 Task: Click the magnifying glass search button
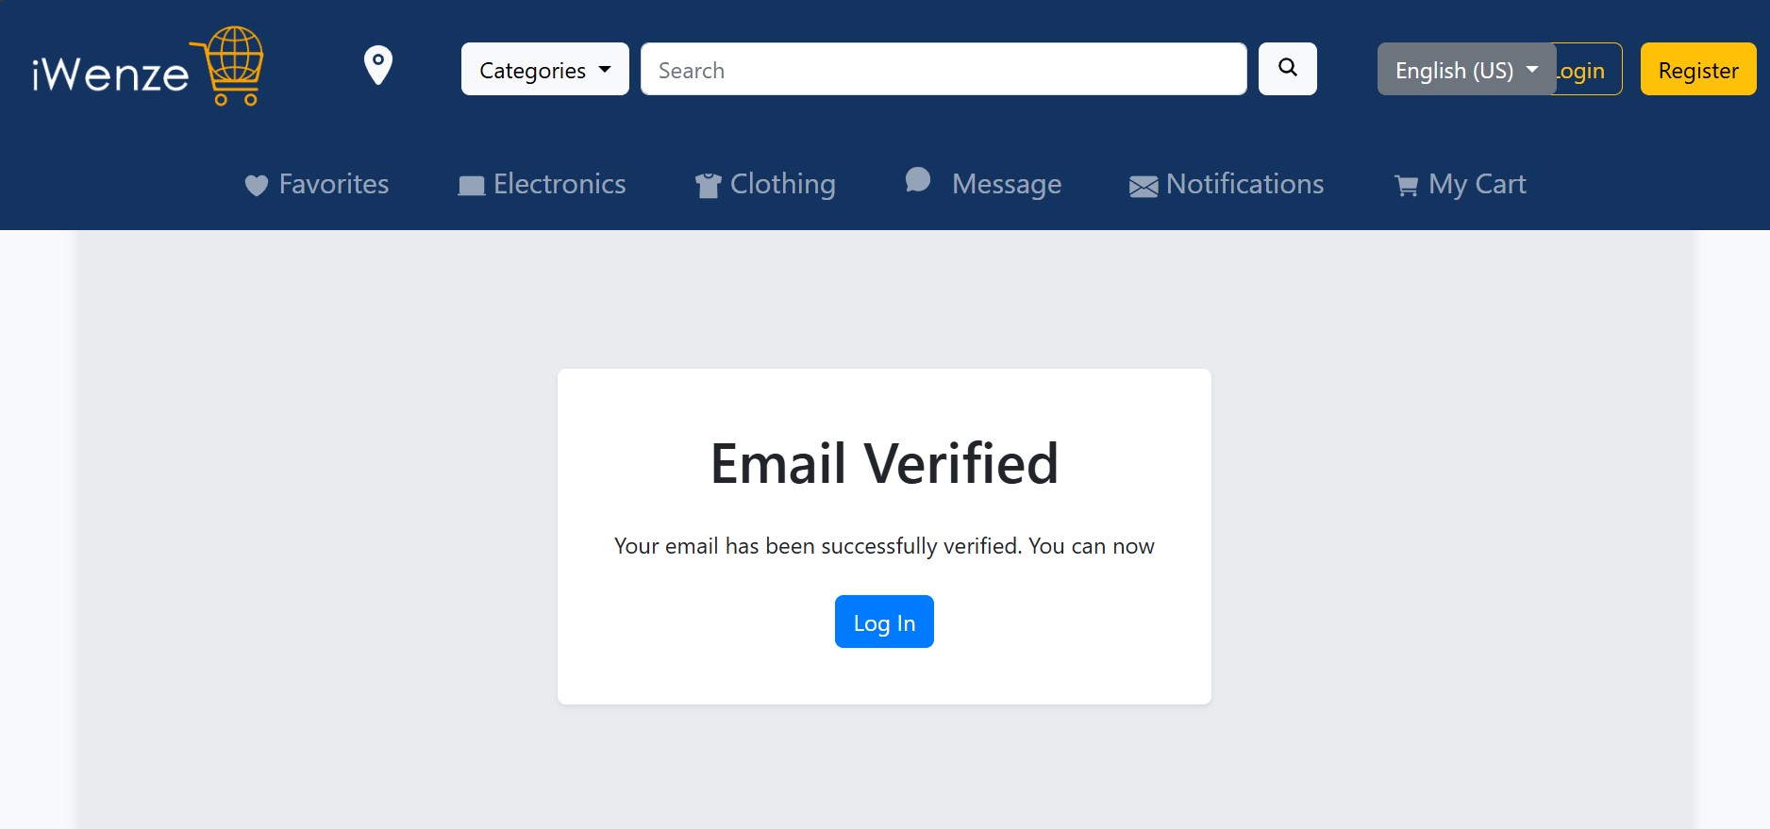[x=1288, y=69]
